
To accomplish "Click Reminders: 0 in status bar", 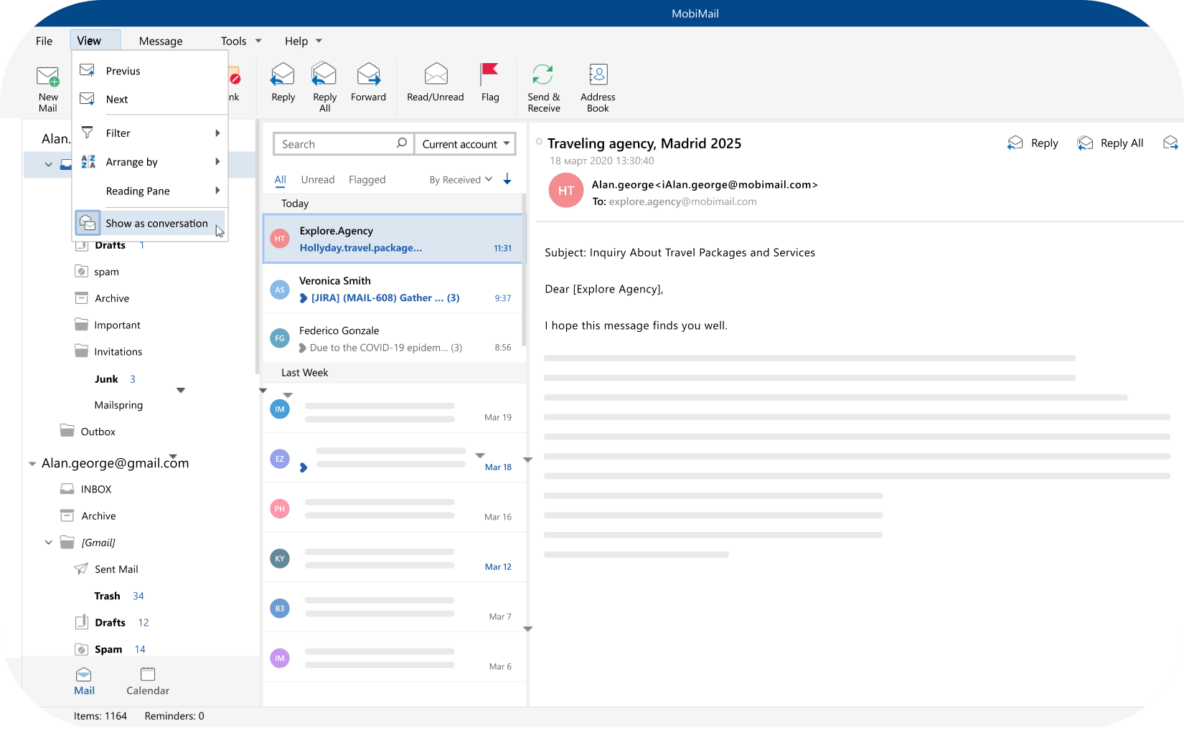I will (x=174, y=716).
